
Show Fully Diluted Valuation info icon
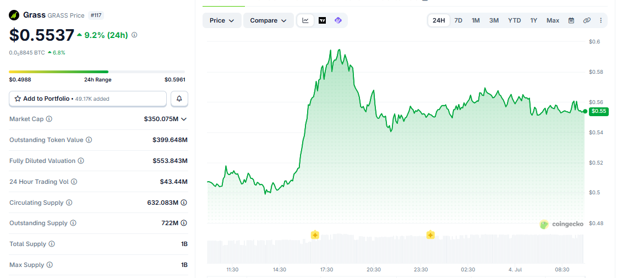81,161
